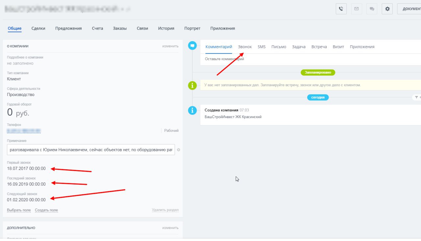Image resolution: width=421 pixels, height=241 pixels.
Task: Open the gear settings button
Action: coord(387,9)
